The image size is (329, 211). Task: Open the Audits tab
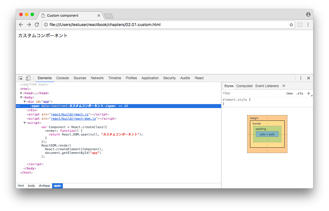(x=185, y=78)
